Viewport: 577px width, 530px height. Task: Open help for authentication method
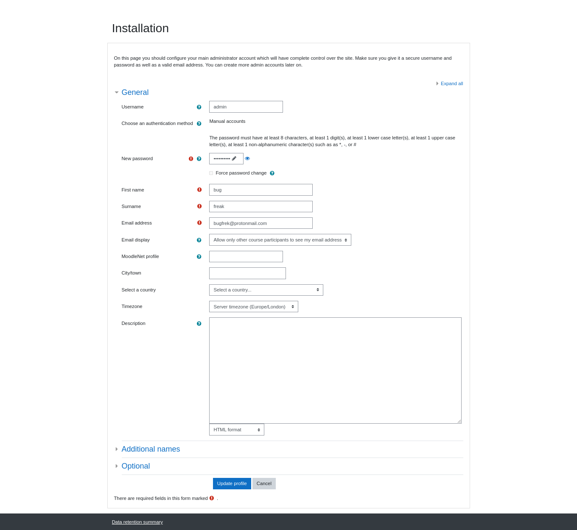pos(199,124)
